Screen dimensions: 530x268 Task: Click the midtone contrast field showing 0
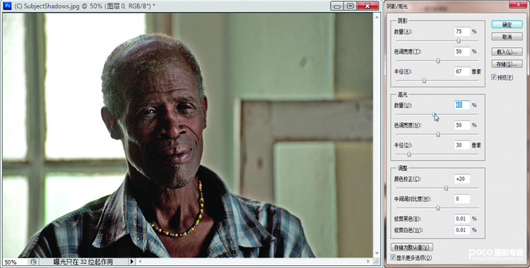(x=462, y=199)
